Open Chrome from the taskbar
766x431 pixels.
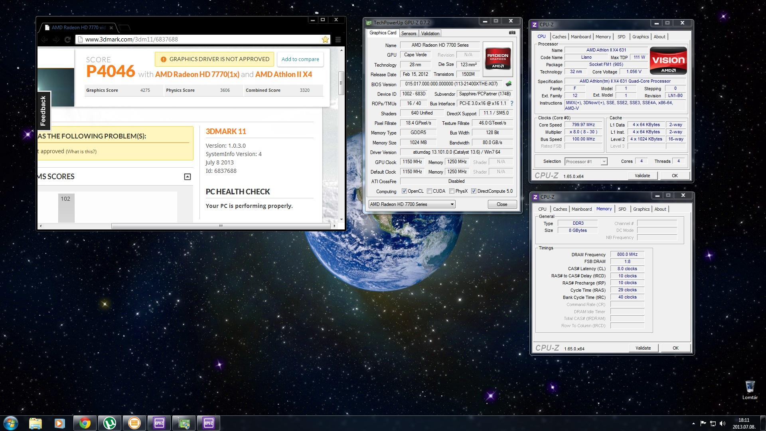point(85,423)
